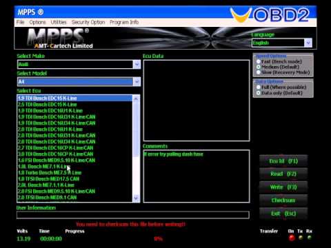Click the Write (F3) button

(283, 187)
